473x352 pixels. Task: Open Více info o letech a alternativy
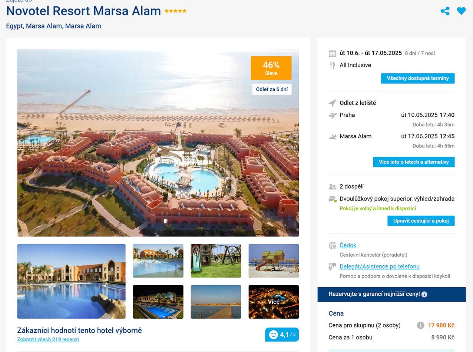(x=414, y=162)
